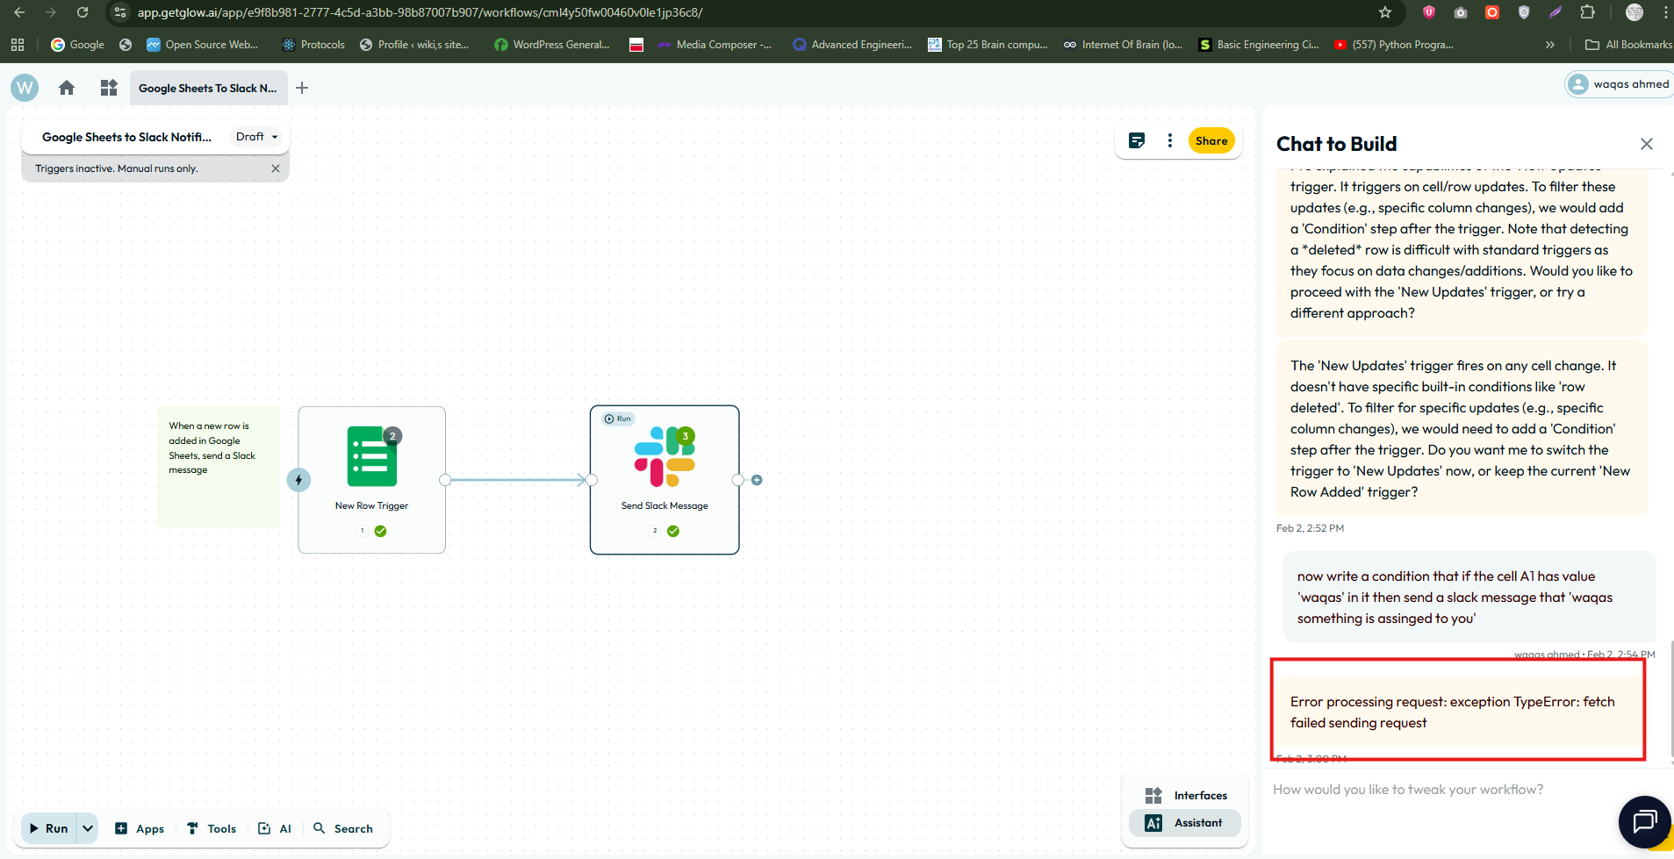Open Apps in the bottom toolbar
This screenshot has width=1674, height=859.
tap(140, 828)
